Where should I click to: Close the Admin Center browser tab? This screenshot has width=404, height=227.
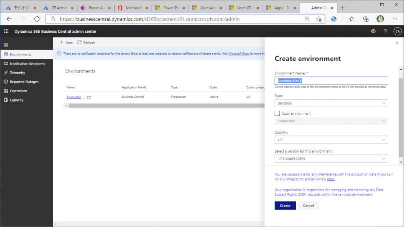(x=331, y=8)
